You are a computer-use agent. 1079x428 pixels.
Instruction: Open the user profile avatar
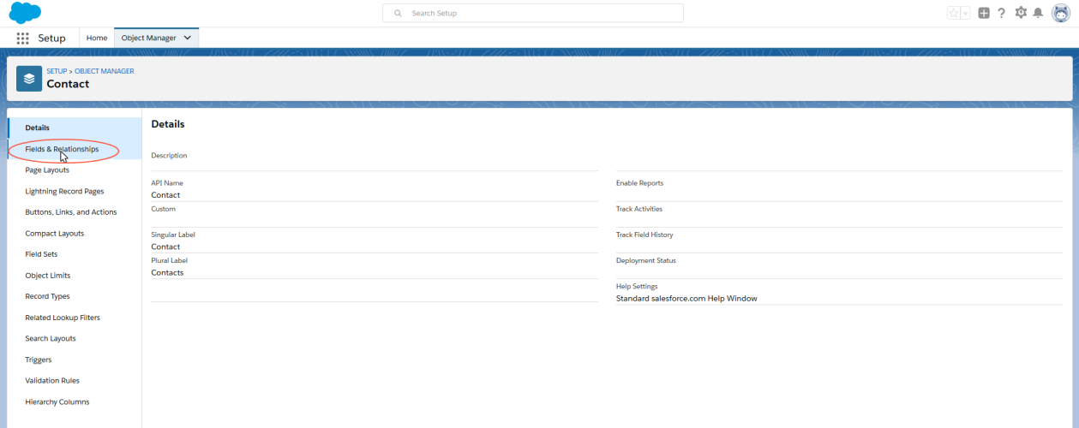click(x=1060, y=13)
